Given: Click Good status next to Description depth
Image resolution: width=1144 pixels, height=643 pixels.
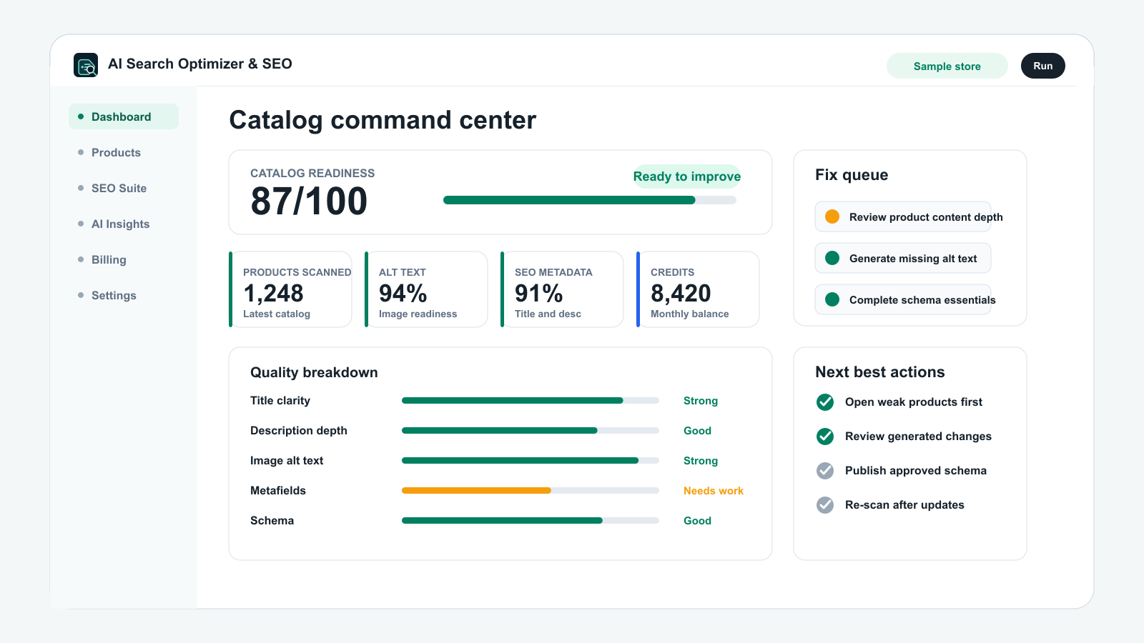Looking at the screenshot, I should coord(697,431).
